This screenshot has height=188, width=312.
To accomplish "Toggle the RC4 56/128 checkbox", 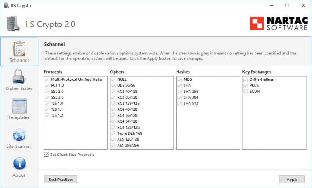I will (113, 115).
